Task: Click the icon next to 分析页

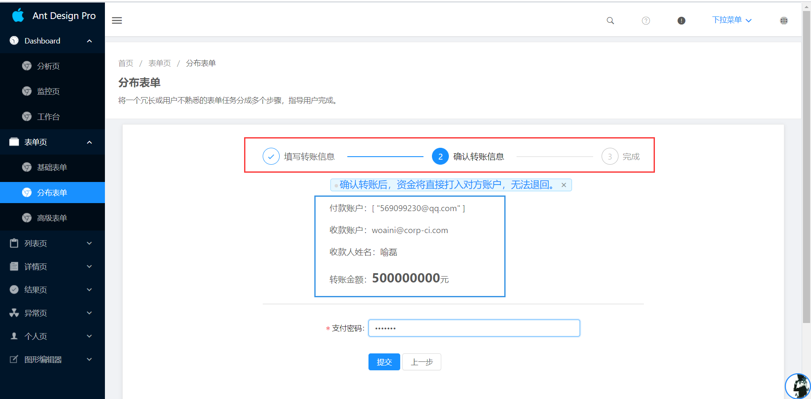Action: 27,66
